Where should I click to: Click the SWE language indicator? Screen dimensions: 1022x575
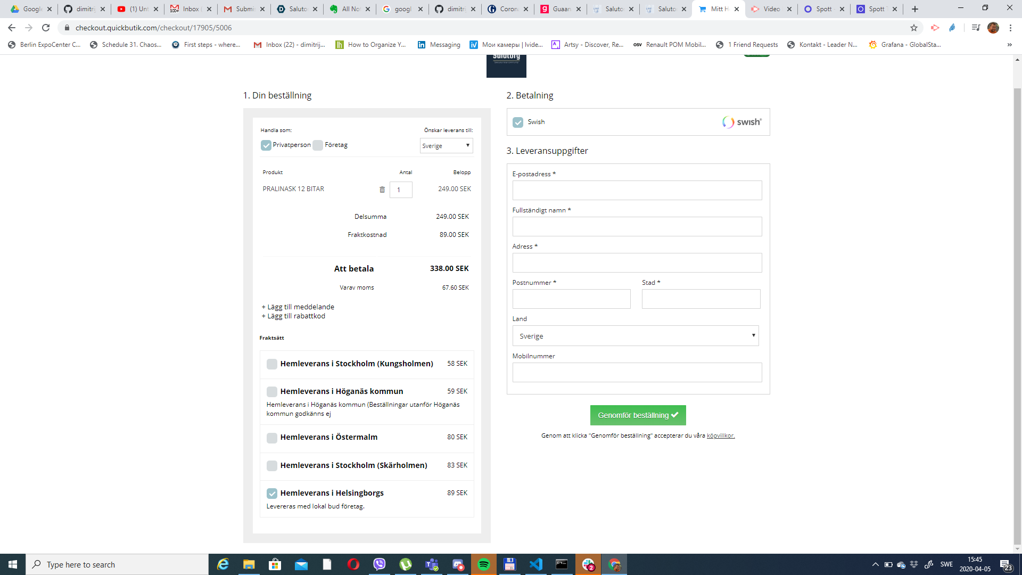tap(946, 564)
